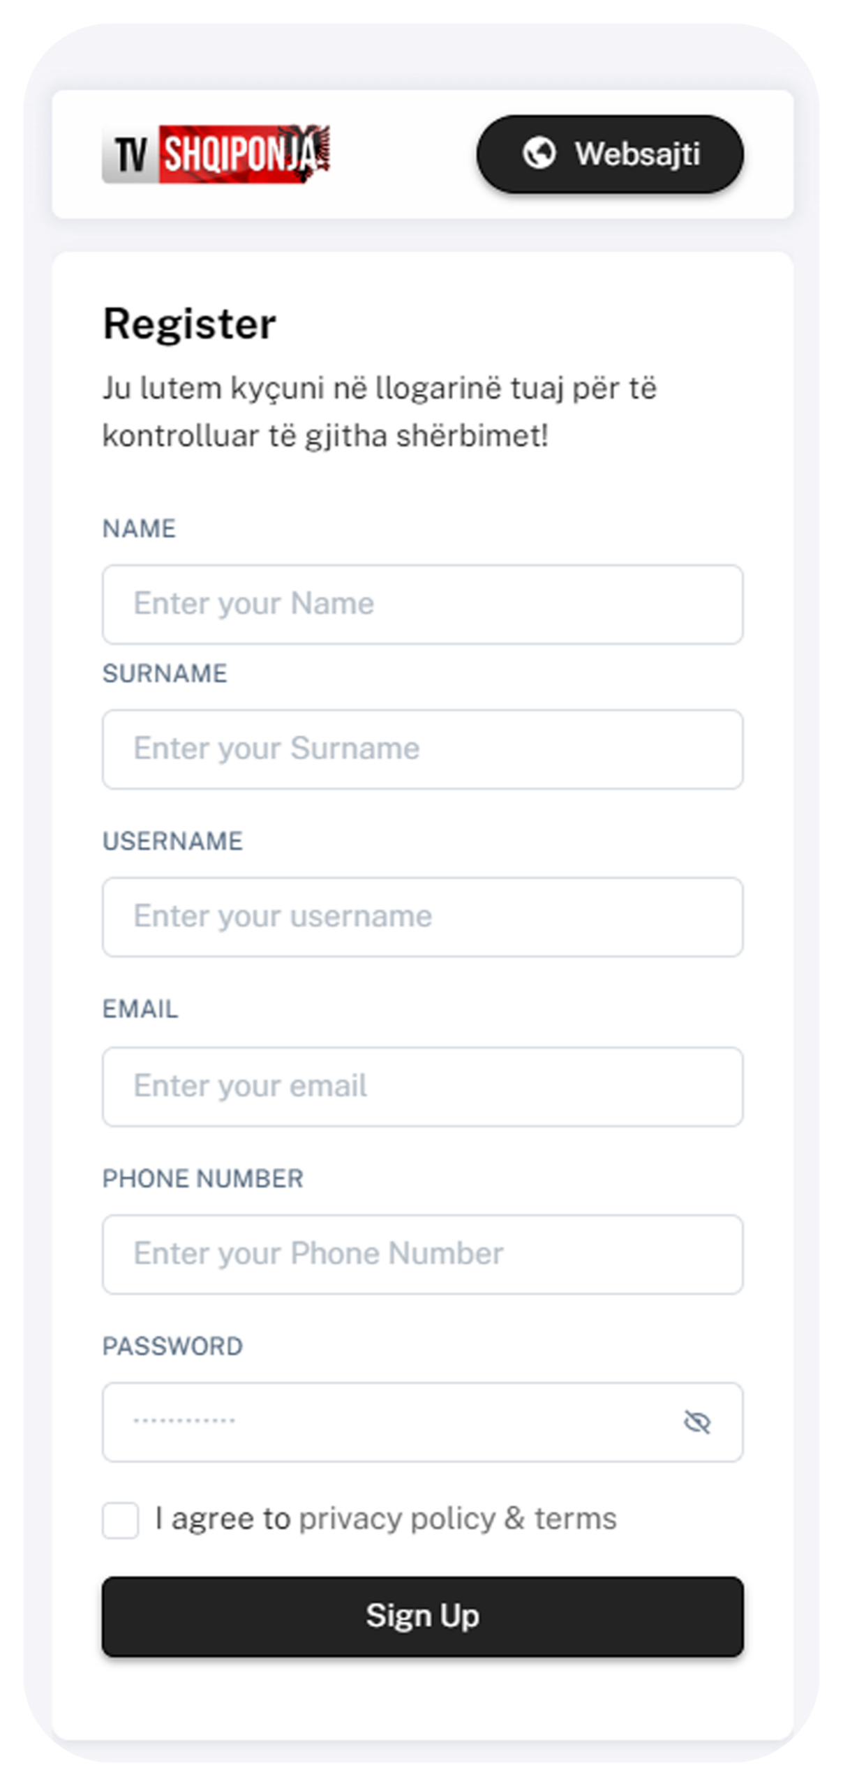Click the PASSWORD field label text
843x1786 pixels.
172,1346
